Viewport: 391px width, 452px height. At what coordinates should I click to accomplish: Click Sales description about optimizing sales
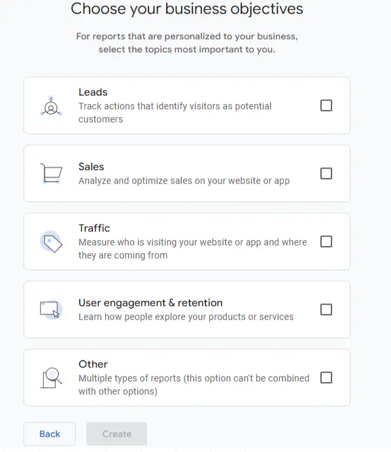pos(184,181)
